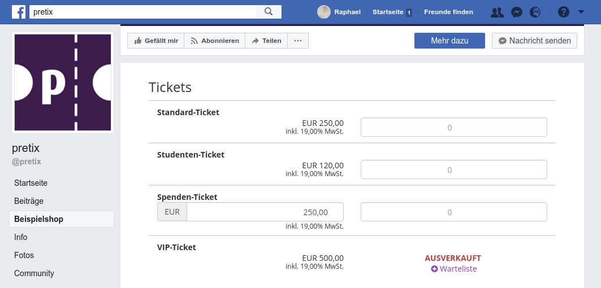Focus the Standard-Ticket quantity field
The image size is (601, 288).
pos(453,127)
